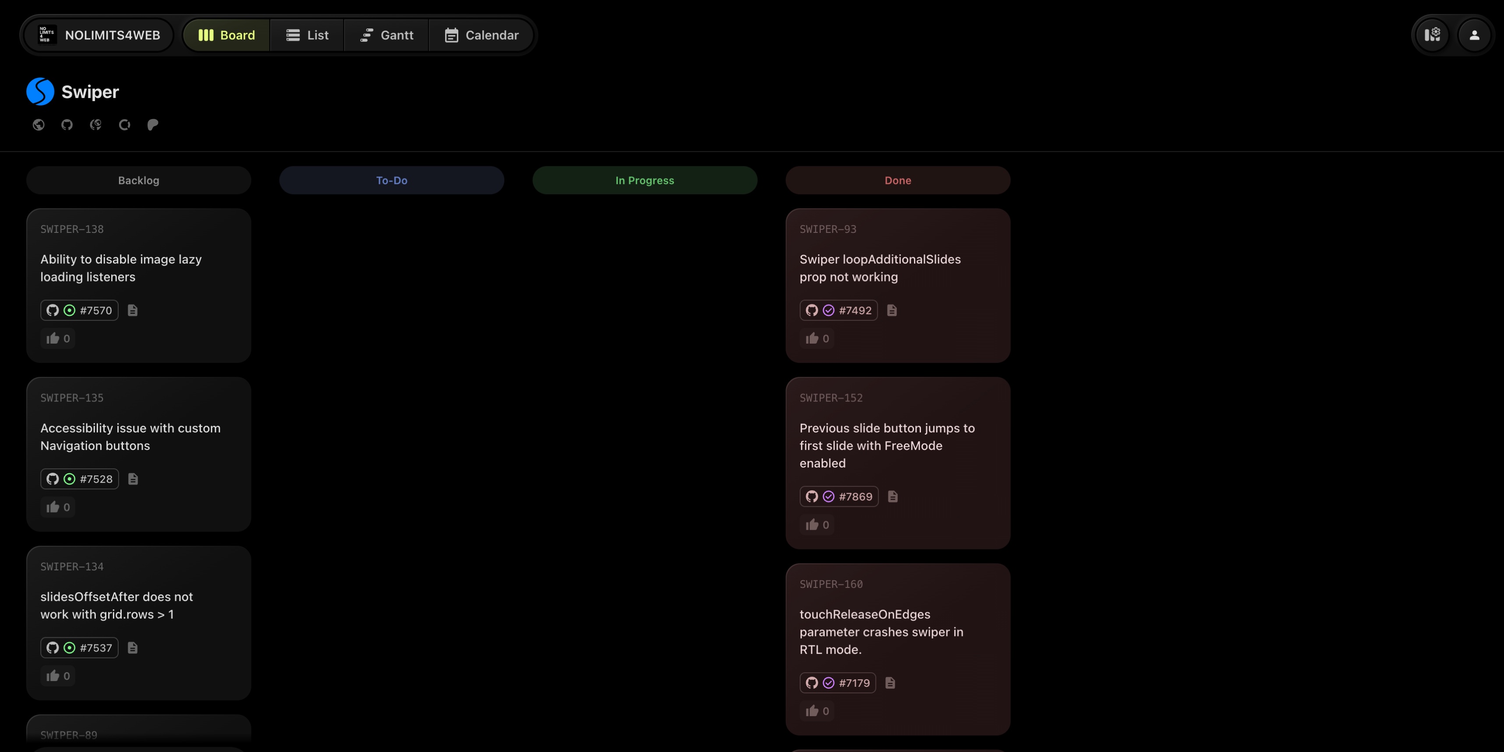Click the Open Collective icon
Screen dimensions: 1504x752
(x=124, y=124)
